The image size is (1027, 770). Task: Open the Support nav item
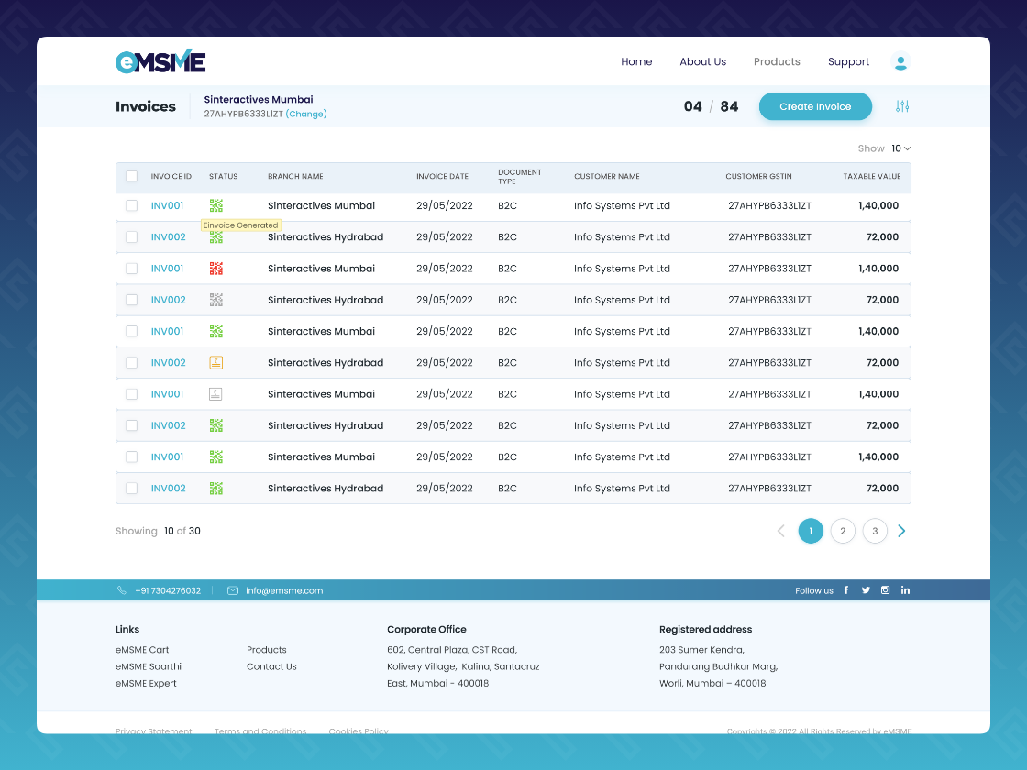848,61
